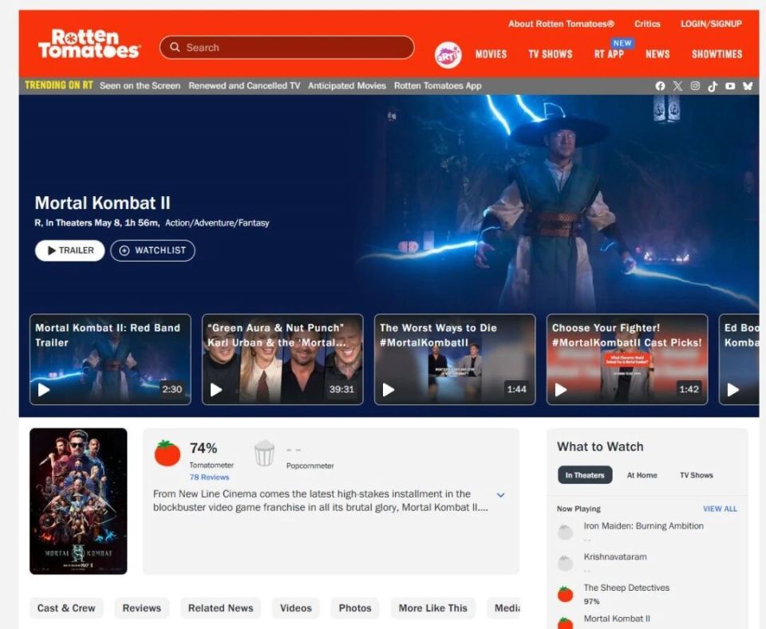
Task: Open Renewed and Cancelled TV link
Action: [x=244, y=86]
